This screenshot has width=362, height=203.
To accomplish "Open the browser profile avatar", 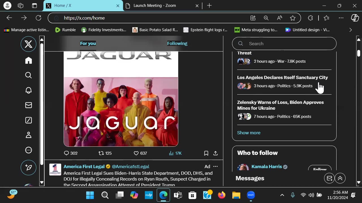I will point(7,5).
